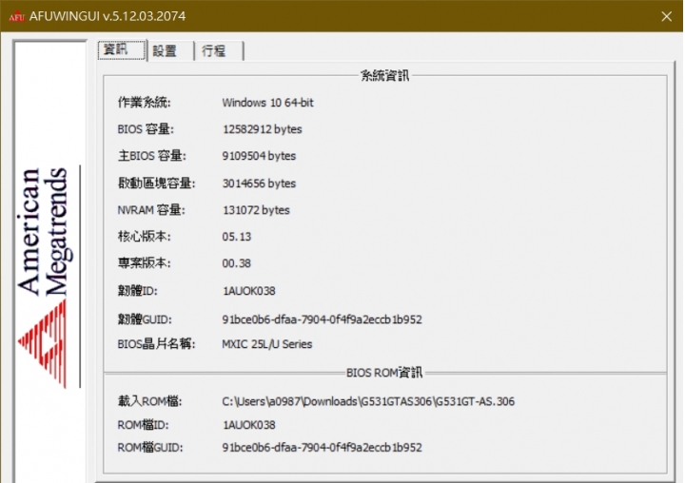685x483 pixels.
Task: Click the ROM檔ID label
Action: pyautogui.click(x=144, y=425)
